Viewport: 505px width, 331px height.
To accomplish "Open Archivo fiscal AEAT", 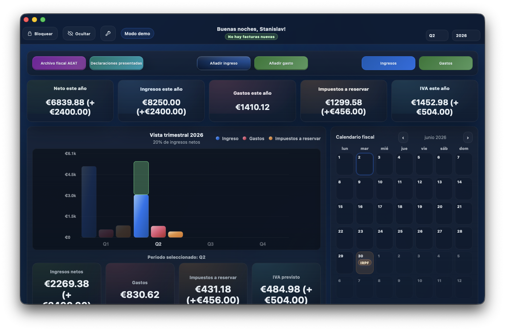I will pos(59,63).
